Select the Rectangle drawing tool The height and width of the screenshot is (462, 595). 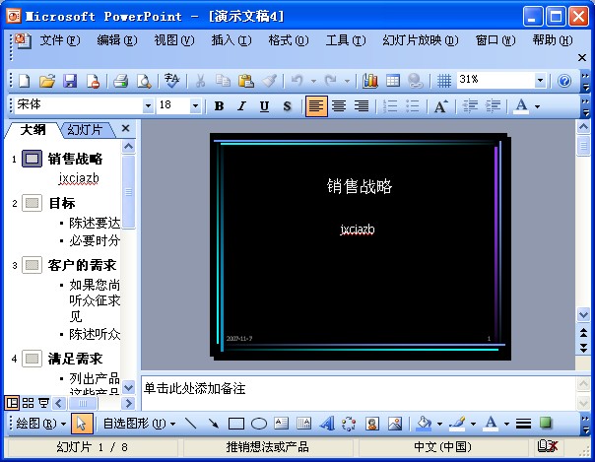[x=236, y=424]
